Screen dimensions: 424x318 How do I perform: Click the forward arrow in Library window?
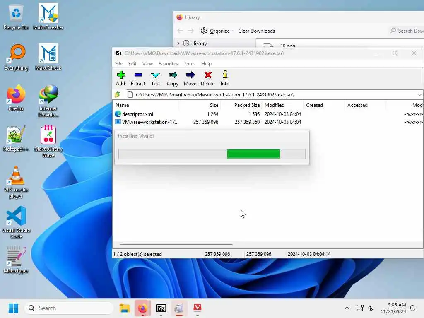tap(190, 31)
